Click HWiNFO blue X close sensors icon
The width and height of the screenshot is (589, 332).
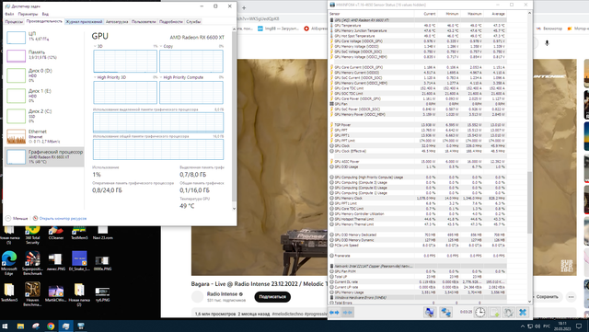[523, 313]
